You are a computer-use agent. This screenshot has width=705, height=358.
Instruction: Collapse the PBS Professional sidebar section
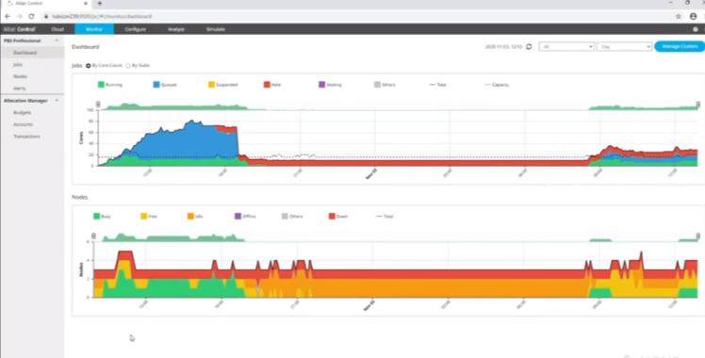57,41
